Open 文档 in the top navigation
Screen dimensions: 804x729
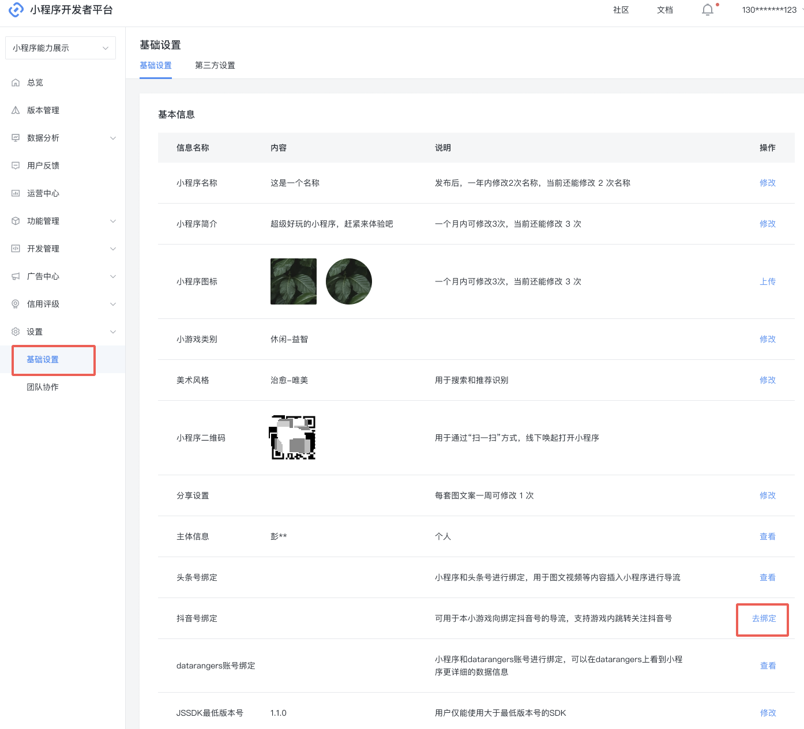point(664,10)
